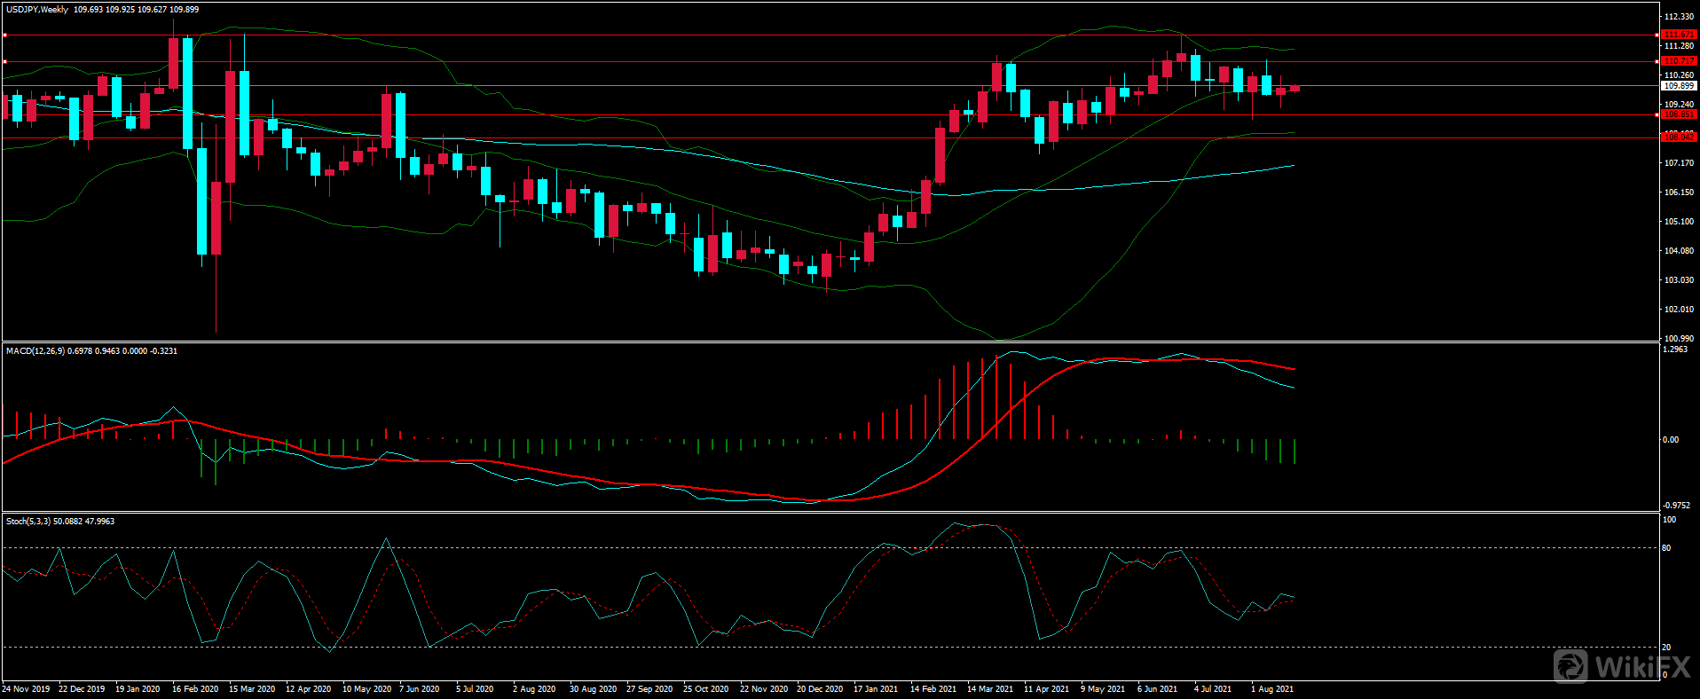
Task: Click the 0.00 level on MACD scale
Action: point(1670,440)
